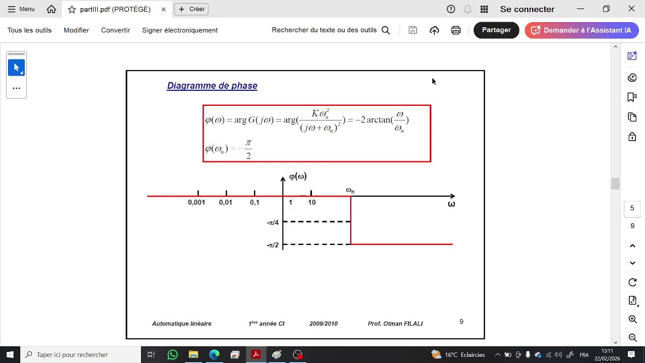Open WhatsApp from the taskbar
Viewport: 645px width, 363px height.
[172, 354]
